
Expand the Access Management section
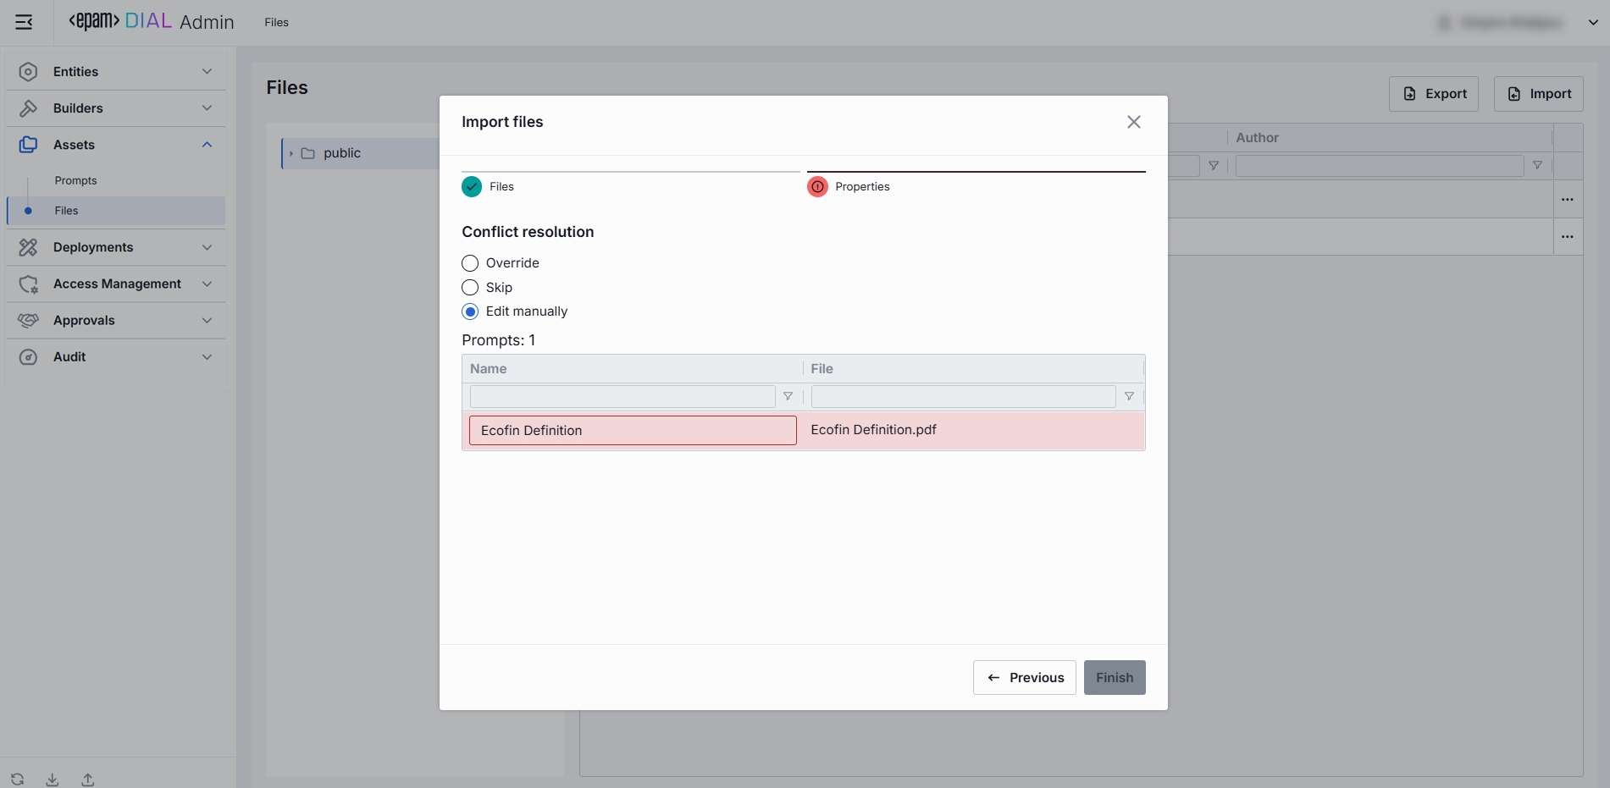[207, 284]
